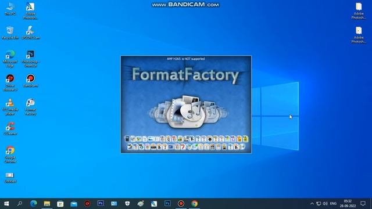Select Bandicam desktop shortcut
Viewport: 372px width, 209px height.
(31, 81)
